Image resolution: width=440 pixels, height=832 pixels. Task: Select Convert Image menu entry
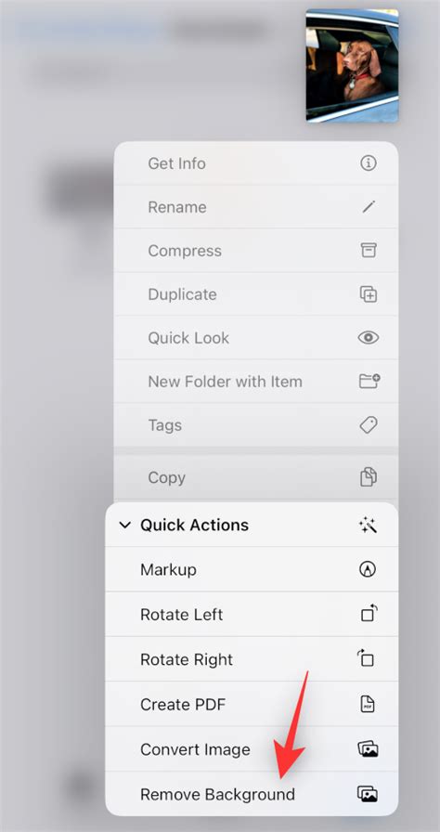pyautogui.click(x=252, y=749)
